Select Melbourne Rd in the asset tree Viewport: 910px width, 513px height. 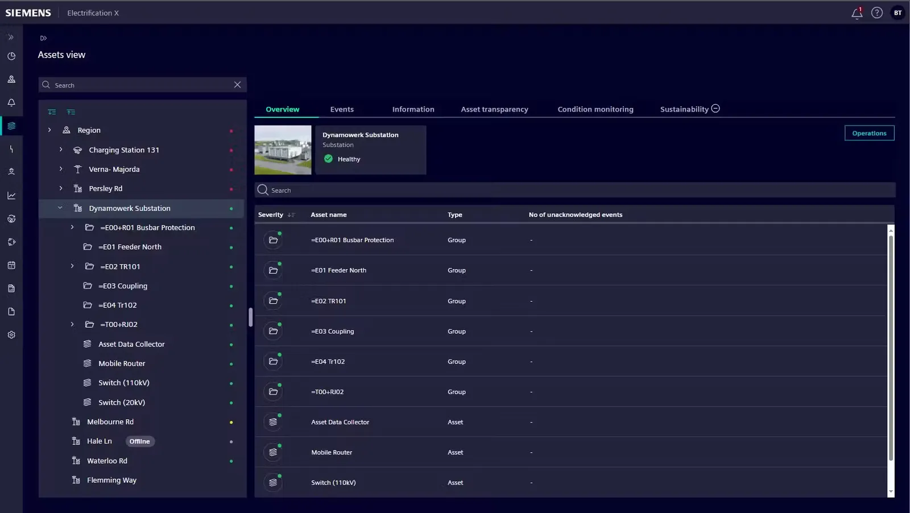[x=110, y=422]
